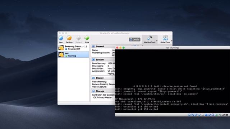Click the General section icon
Image resolution: width=230 pixels, height=129 pixels.
pos(93,46)
